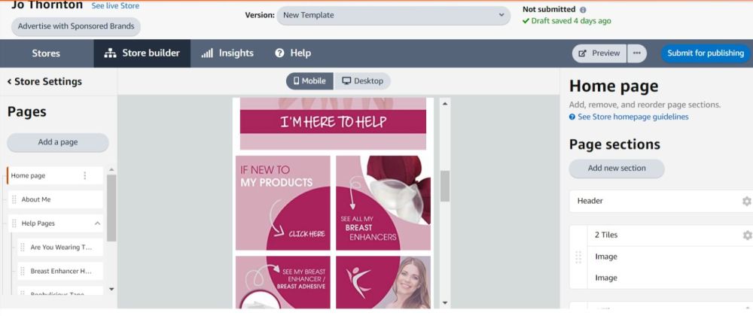The height and width of the screenshot is (316, 753).
Task: Switch preview to Desktop view
Action: point(363,81)
